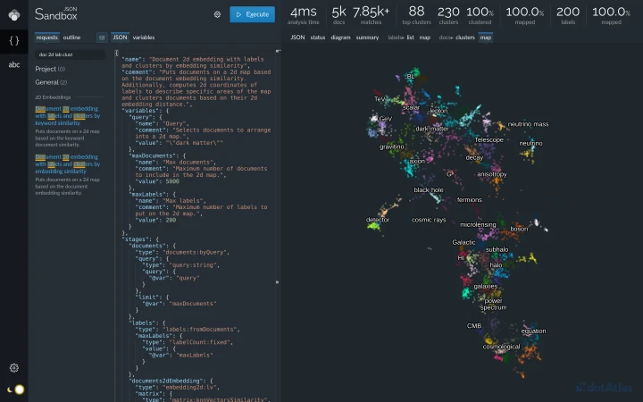Select the curly braces sandbox icon
The width and height of the screenshot is (643, 402).
pyautogui.click(x=14, y=40)
